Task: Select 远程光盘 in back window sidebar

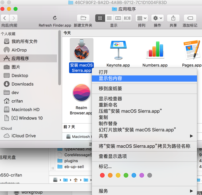Action: coord(8,157)
